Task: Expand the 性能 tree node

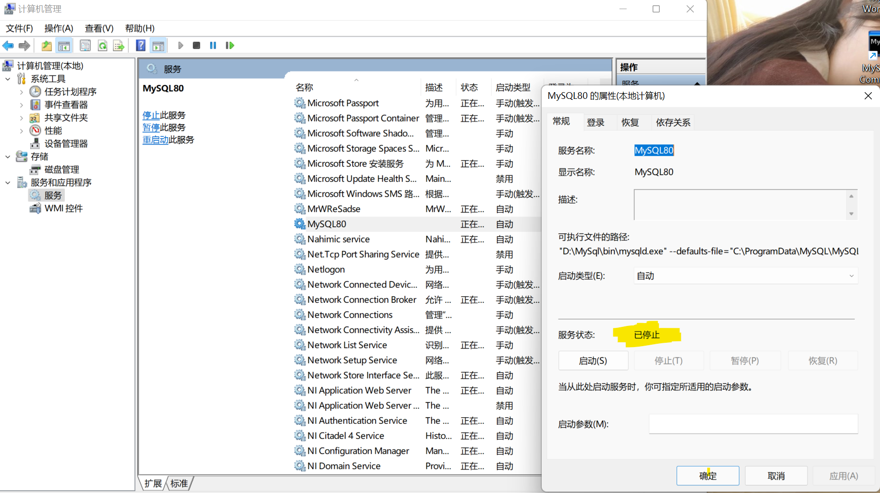Action: [x=21, y=131]
